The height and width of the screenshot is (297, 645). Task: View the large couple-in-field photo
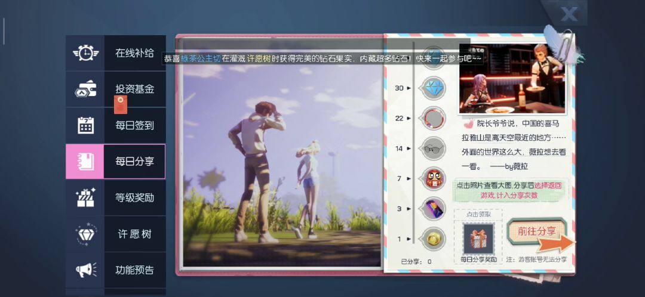click(282, 154)
